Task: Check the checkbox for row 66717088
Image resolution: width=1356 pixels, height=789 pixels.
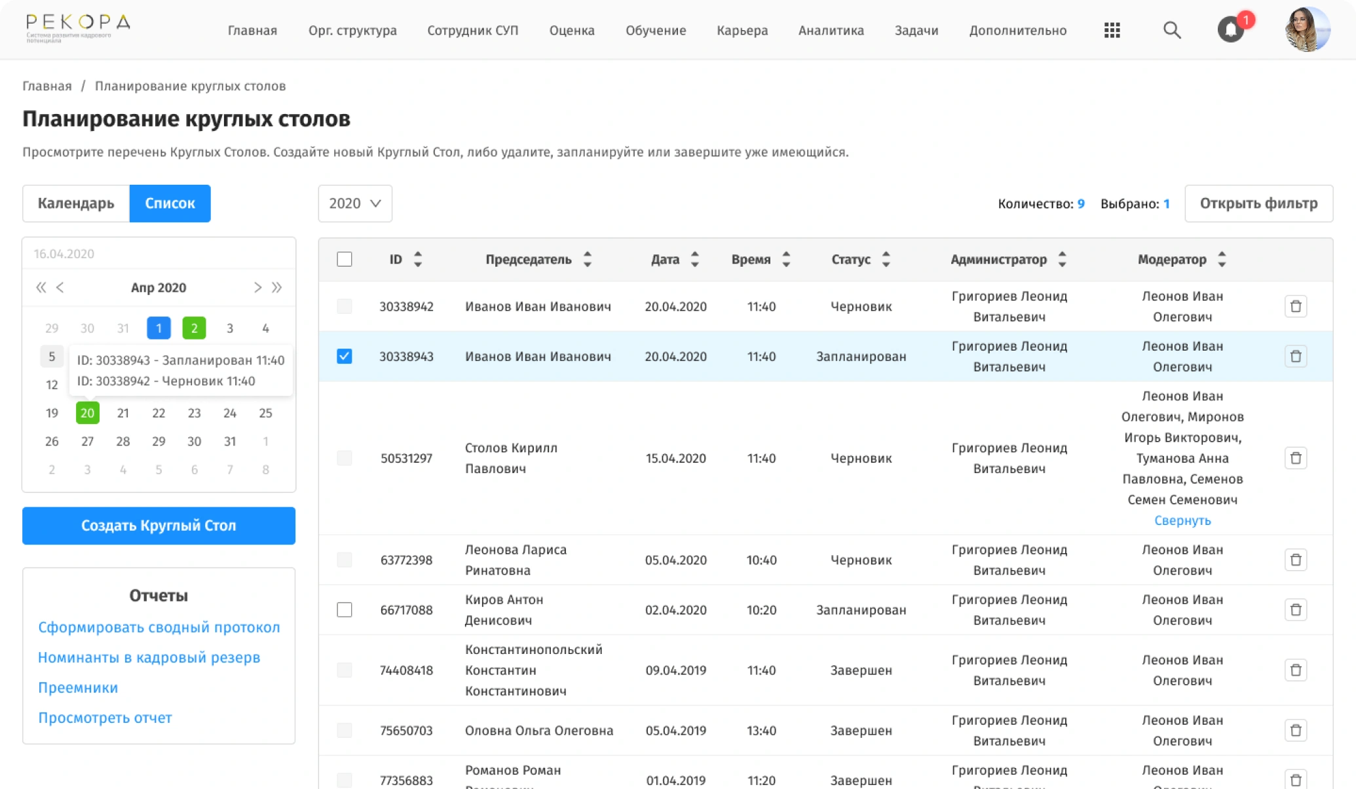Action: tap(344, 610)
